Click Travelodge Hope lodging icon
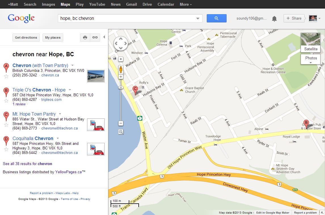The width and height of the screenshot is (325, 215). pos(215,145)
